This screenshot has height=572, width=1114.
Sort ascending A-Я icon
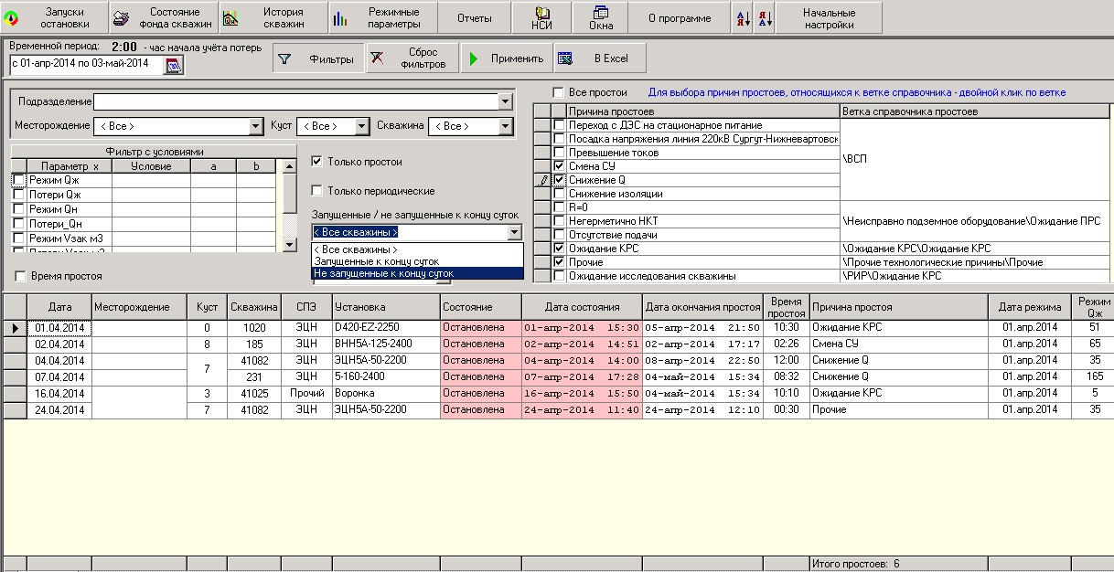pos(742,17)
